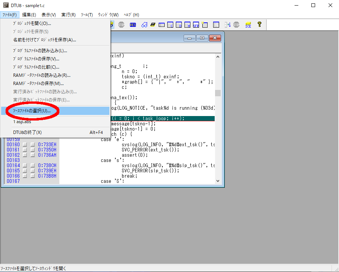Open recent file 1 asp.abs

tap(55, 122)
